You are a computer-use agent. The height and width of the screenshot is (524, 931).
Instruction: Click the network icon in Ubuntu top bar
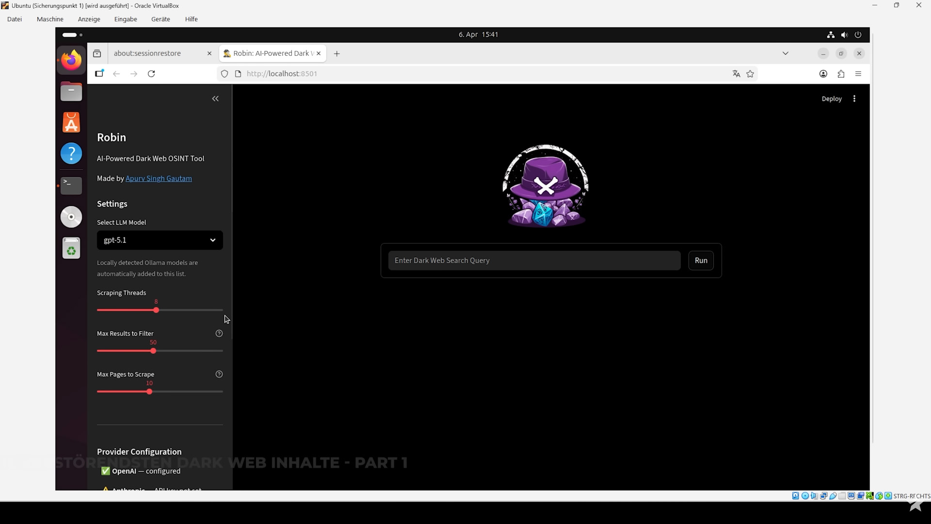[831, 35]
